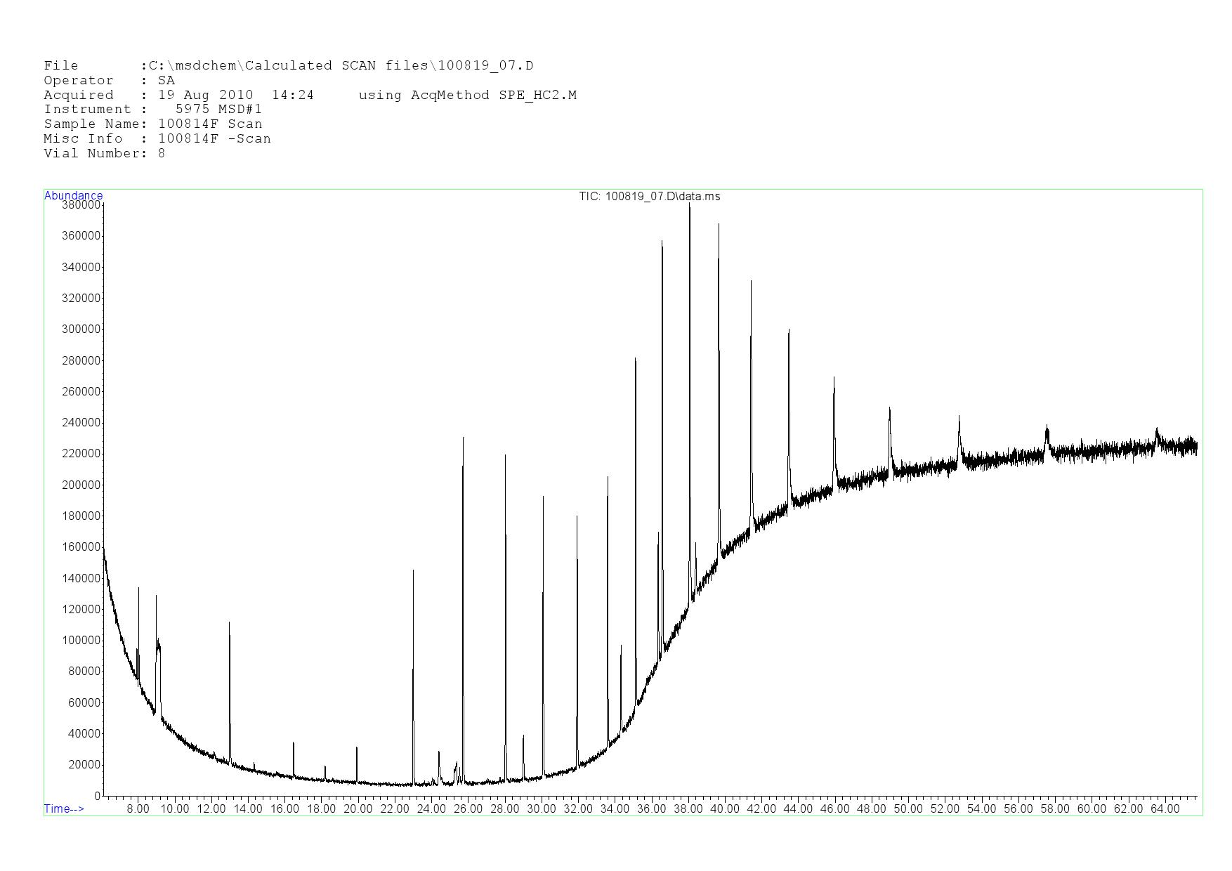Viewport: 1232px width, 871px height.
Task: Select the 8.00 x-axis tick label
Action: click(138, 808)
